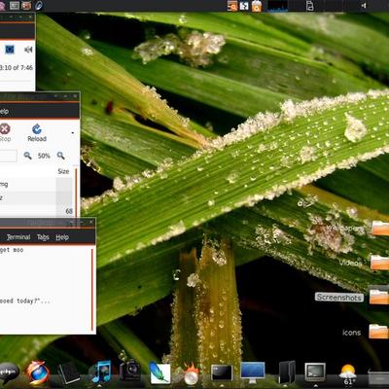Image resolution: width=389 pixels, height=389 pixels.
Task: Click the quill launcher in top-left panel
Action: [x=39, y=5]
